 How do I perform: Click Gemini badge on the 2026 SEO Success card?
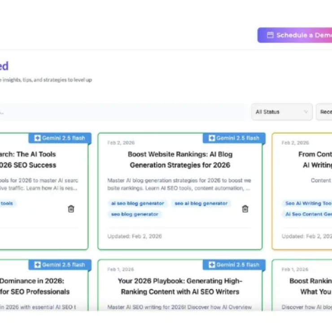60,138
